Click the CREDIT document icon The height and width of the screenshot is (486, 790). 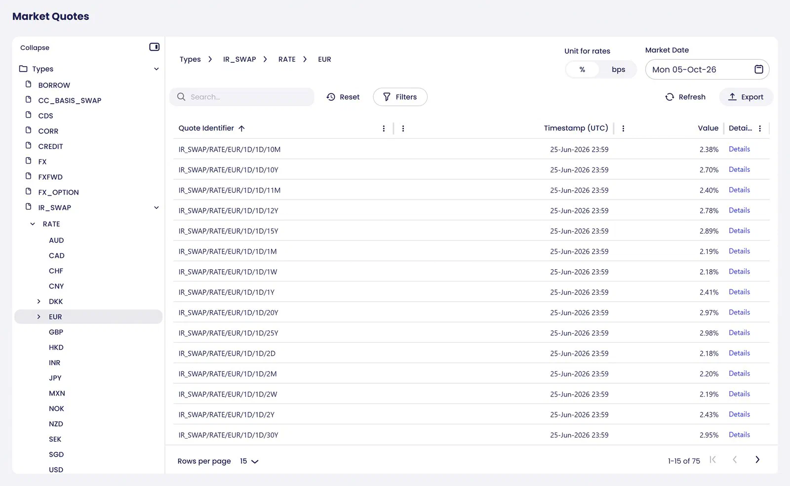pyautogui.click(x=29, y=145)
